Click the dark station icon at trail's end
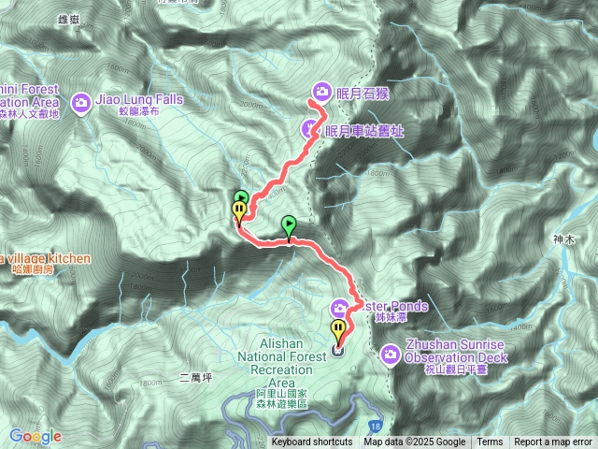 (x=338, y=351)
